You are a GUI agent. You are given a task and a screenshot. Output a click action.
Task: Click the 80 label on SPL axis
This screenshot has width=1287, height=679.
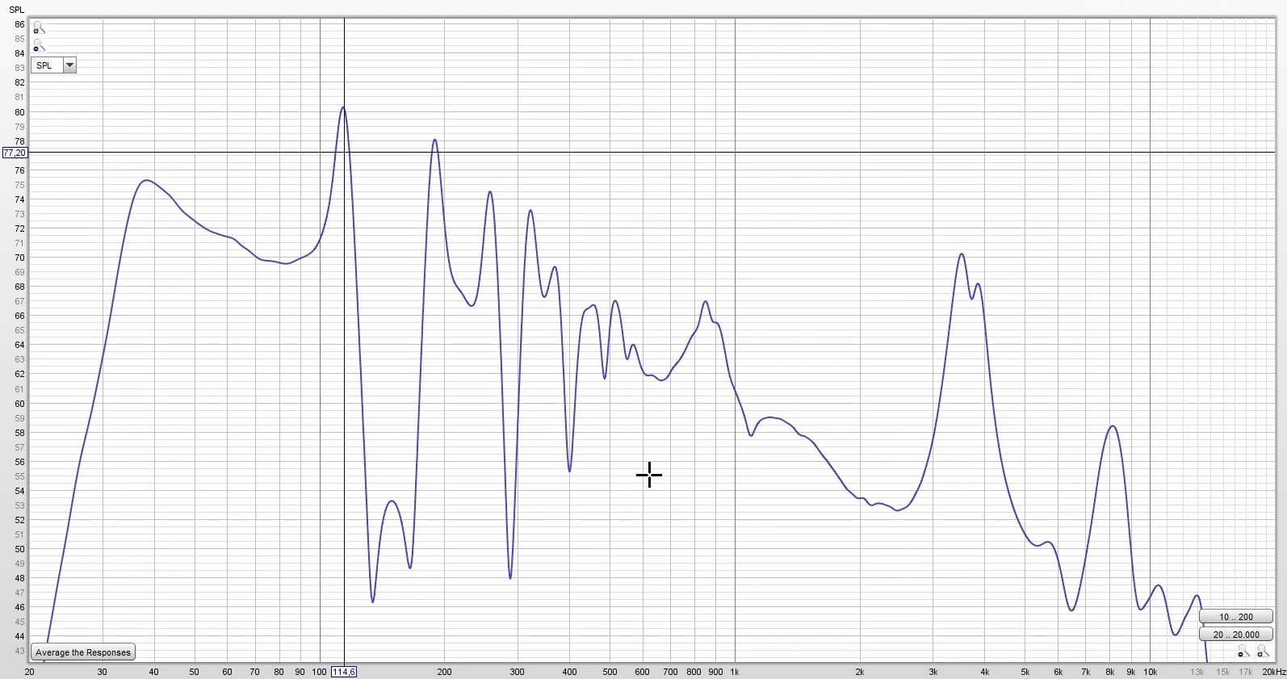tap(19, 112)
